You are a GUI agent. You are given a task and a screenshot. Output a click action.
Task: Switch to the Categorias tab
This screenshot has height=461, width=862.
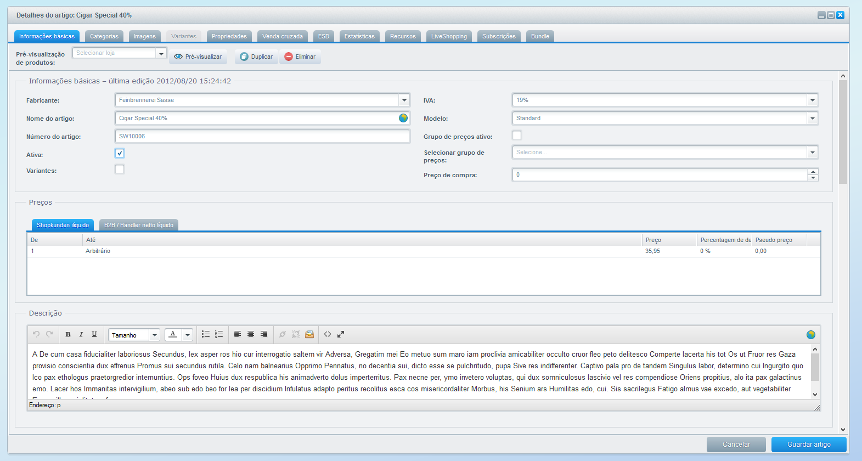click(x=104, y=36)
